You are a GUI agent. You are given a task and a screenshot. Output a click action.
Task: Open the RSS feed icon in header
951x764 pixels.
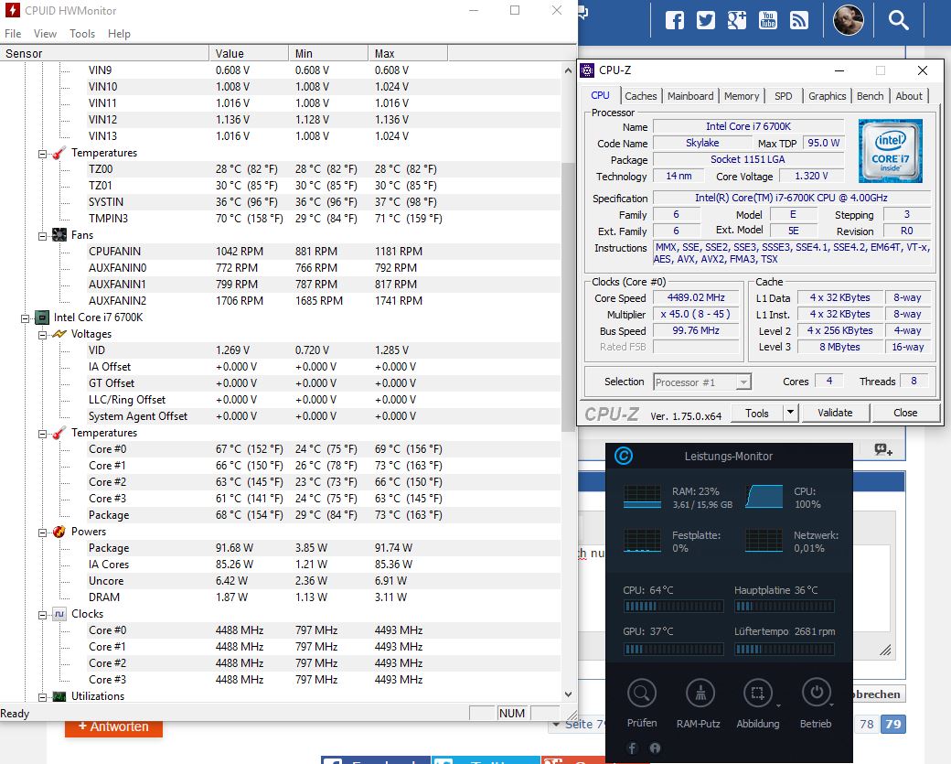coord(799,21)
